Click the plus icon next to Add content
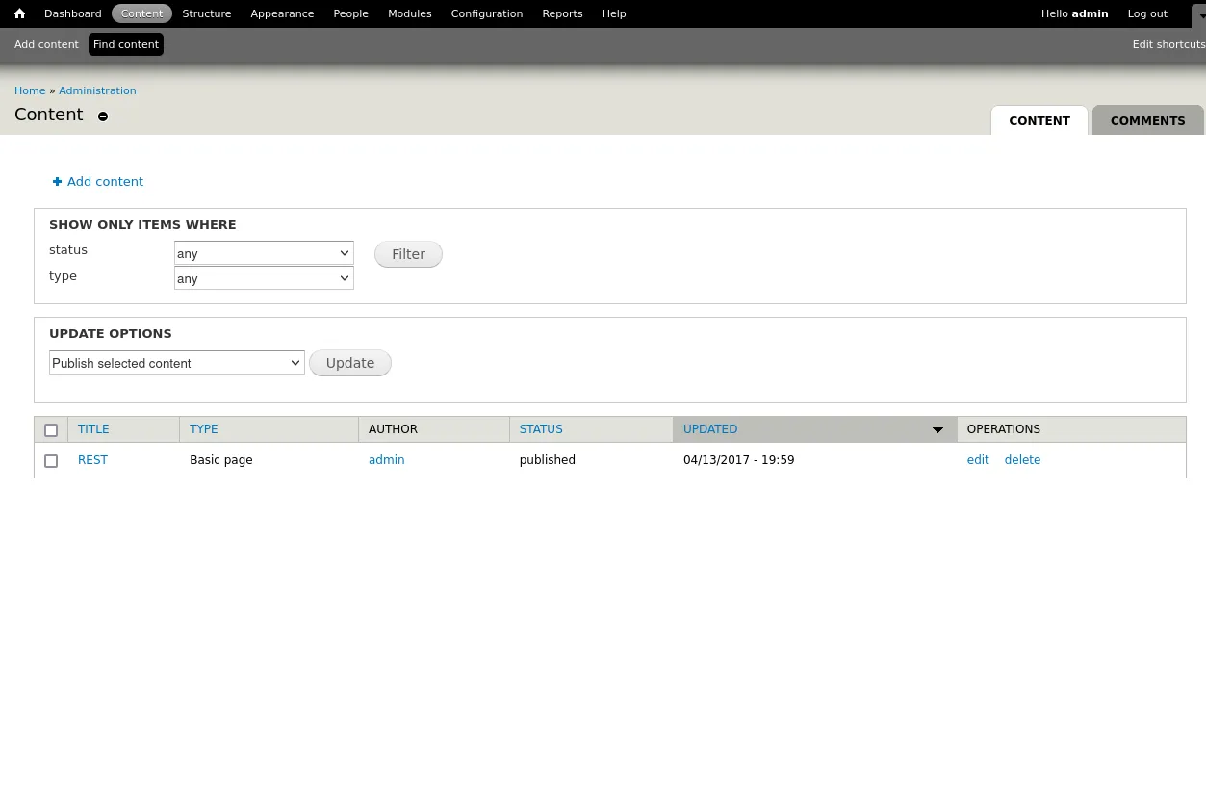This screenshot has width=1206, height=801. [57, 181]
